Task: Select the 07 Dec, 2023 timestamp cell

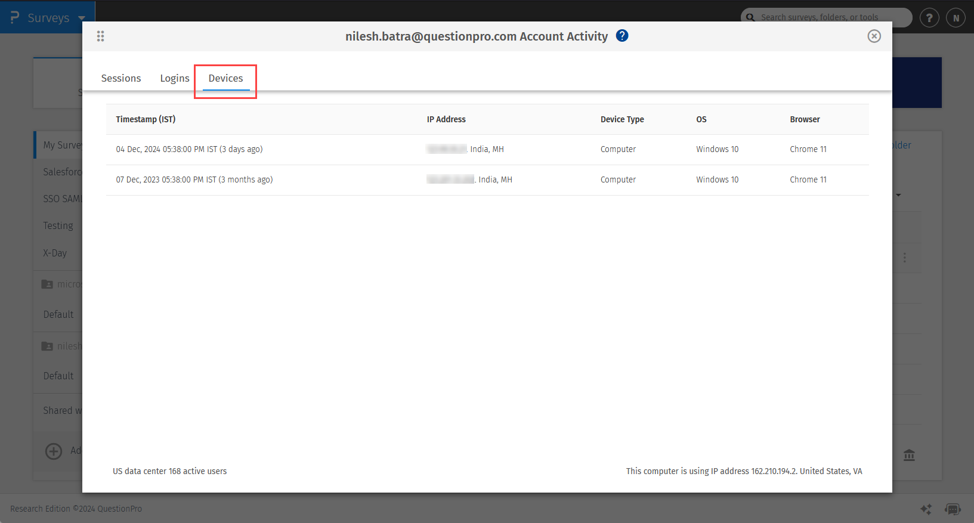Action: tap(194, 180)
